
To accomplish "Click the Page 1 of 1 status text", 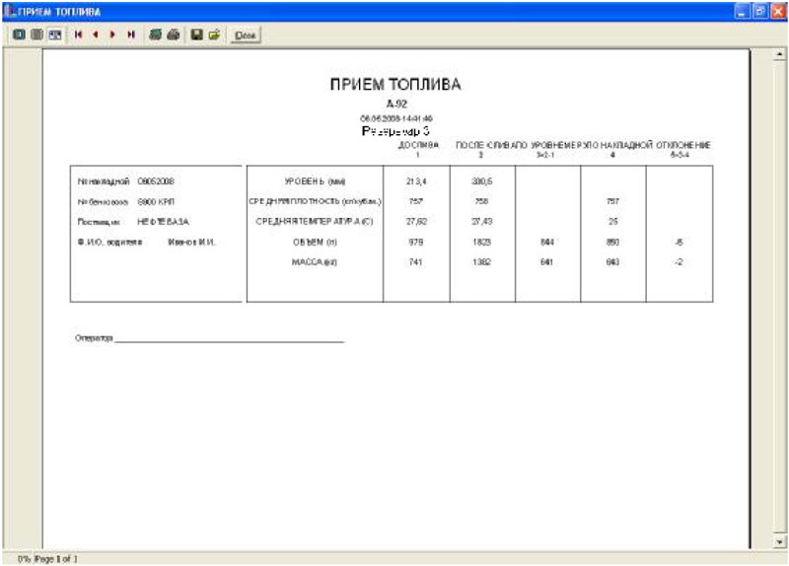I will 55,558.
